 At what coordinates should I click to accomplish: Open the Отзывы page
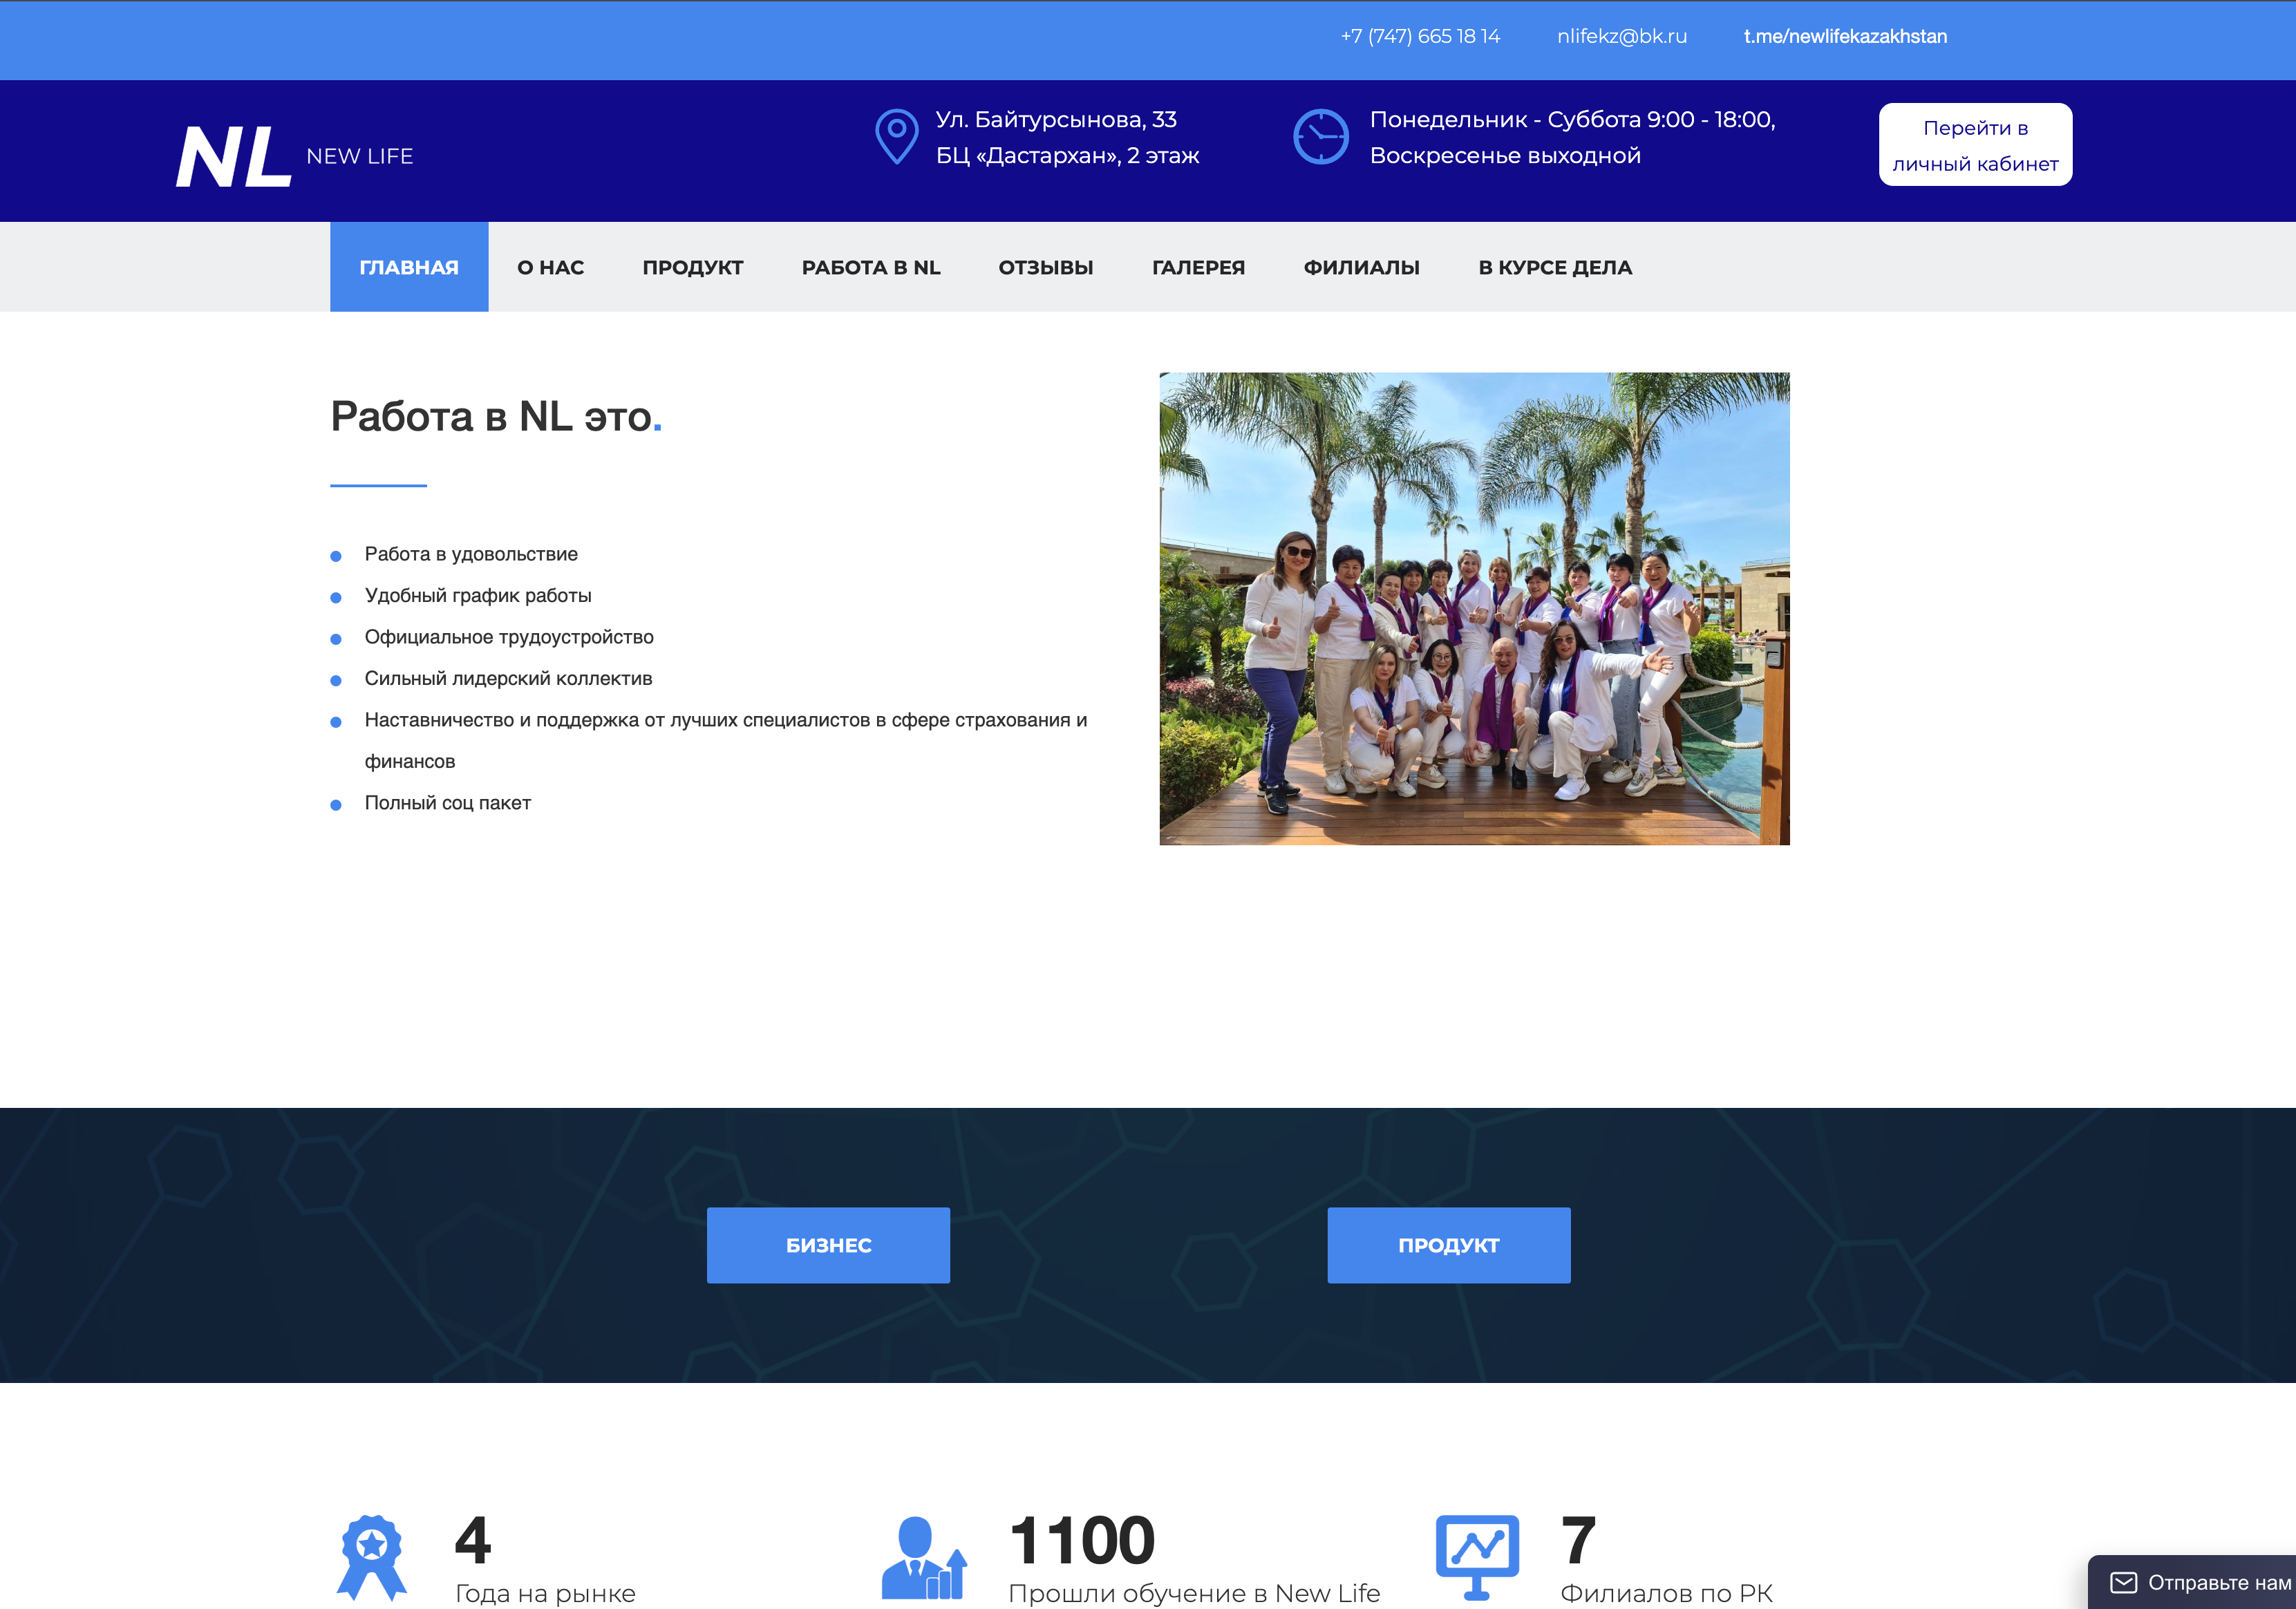click(x=1045, y=267)
